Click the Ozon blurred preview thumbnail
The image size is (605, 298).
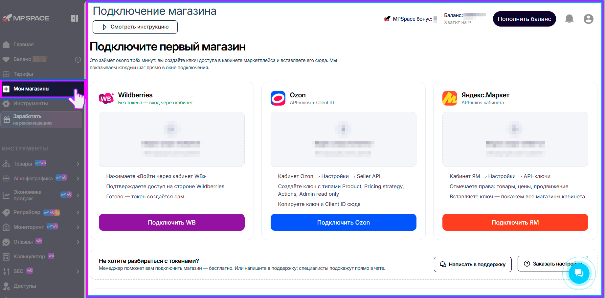pyautogui.click(x=343, y=139)
